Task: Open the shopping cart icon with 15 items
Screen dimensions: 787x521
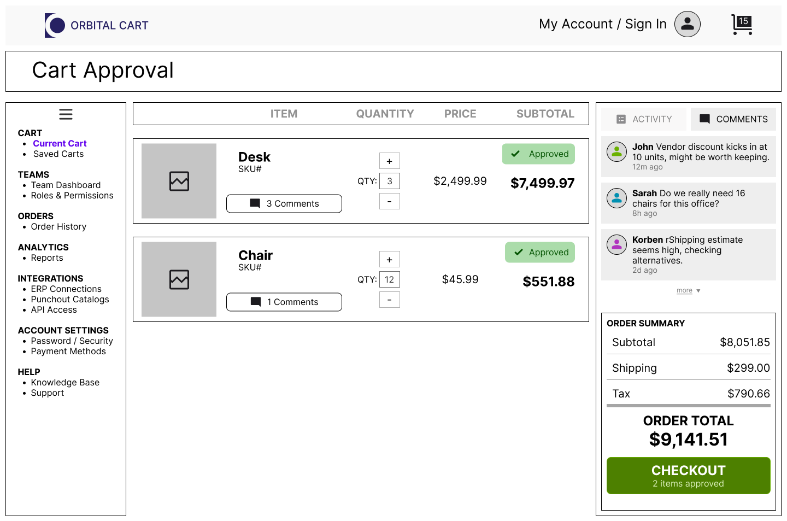Action: pyautogui.click(x=742, y=25)
